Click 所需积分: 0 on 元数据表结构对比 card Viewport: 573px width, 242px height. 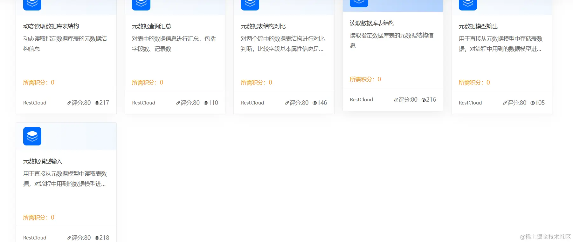(257, 83)
